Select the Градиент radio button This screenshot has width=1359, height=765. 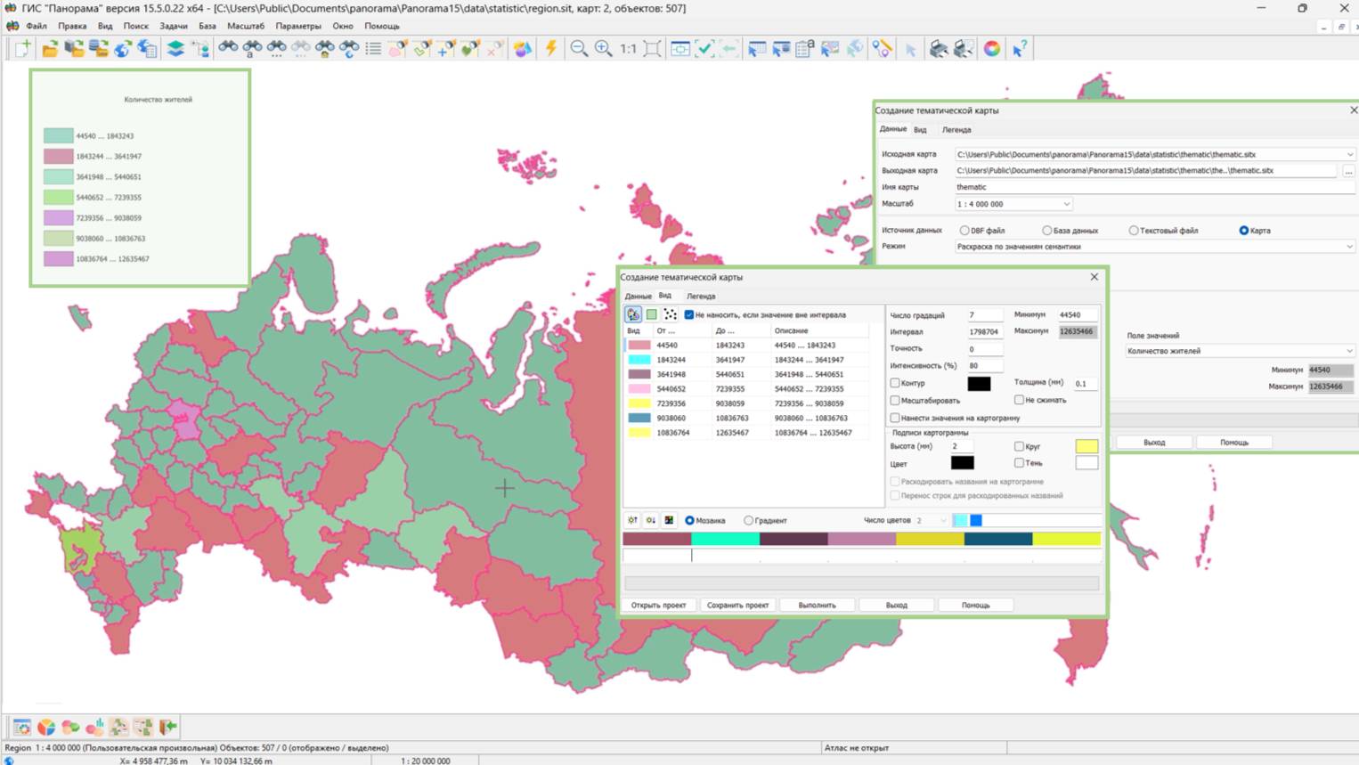(749, 521)
